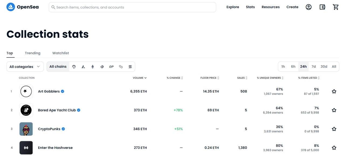Open the wallet icon

tap(322, 7)
